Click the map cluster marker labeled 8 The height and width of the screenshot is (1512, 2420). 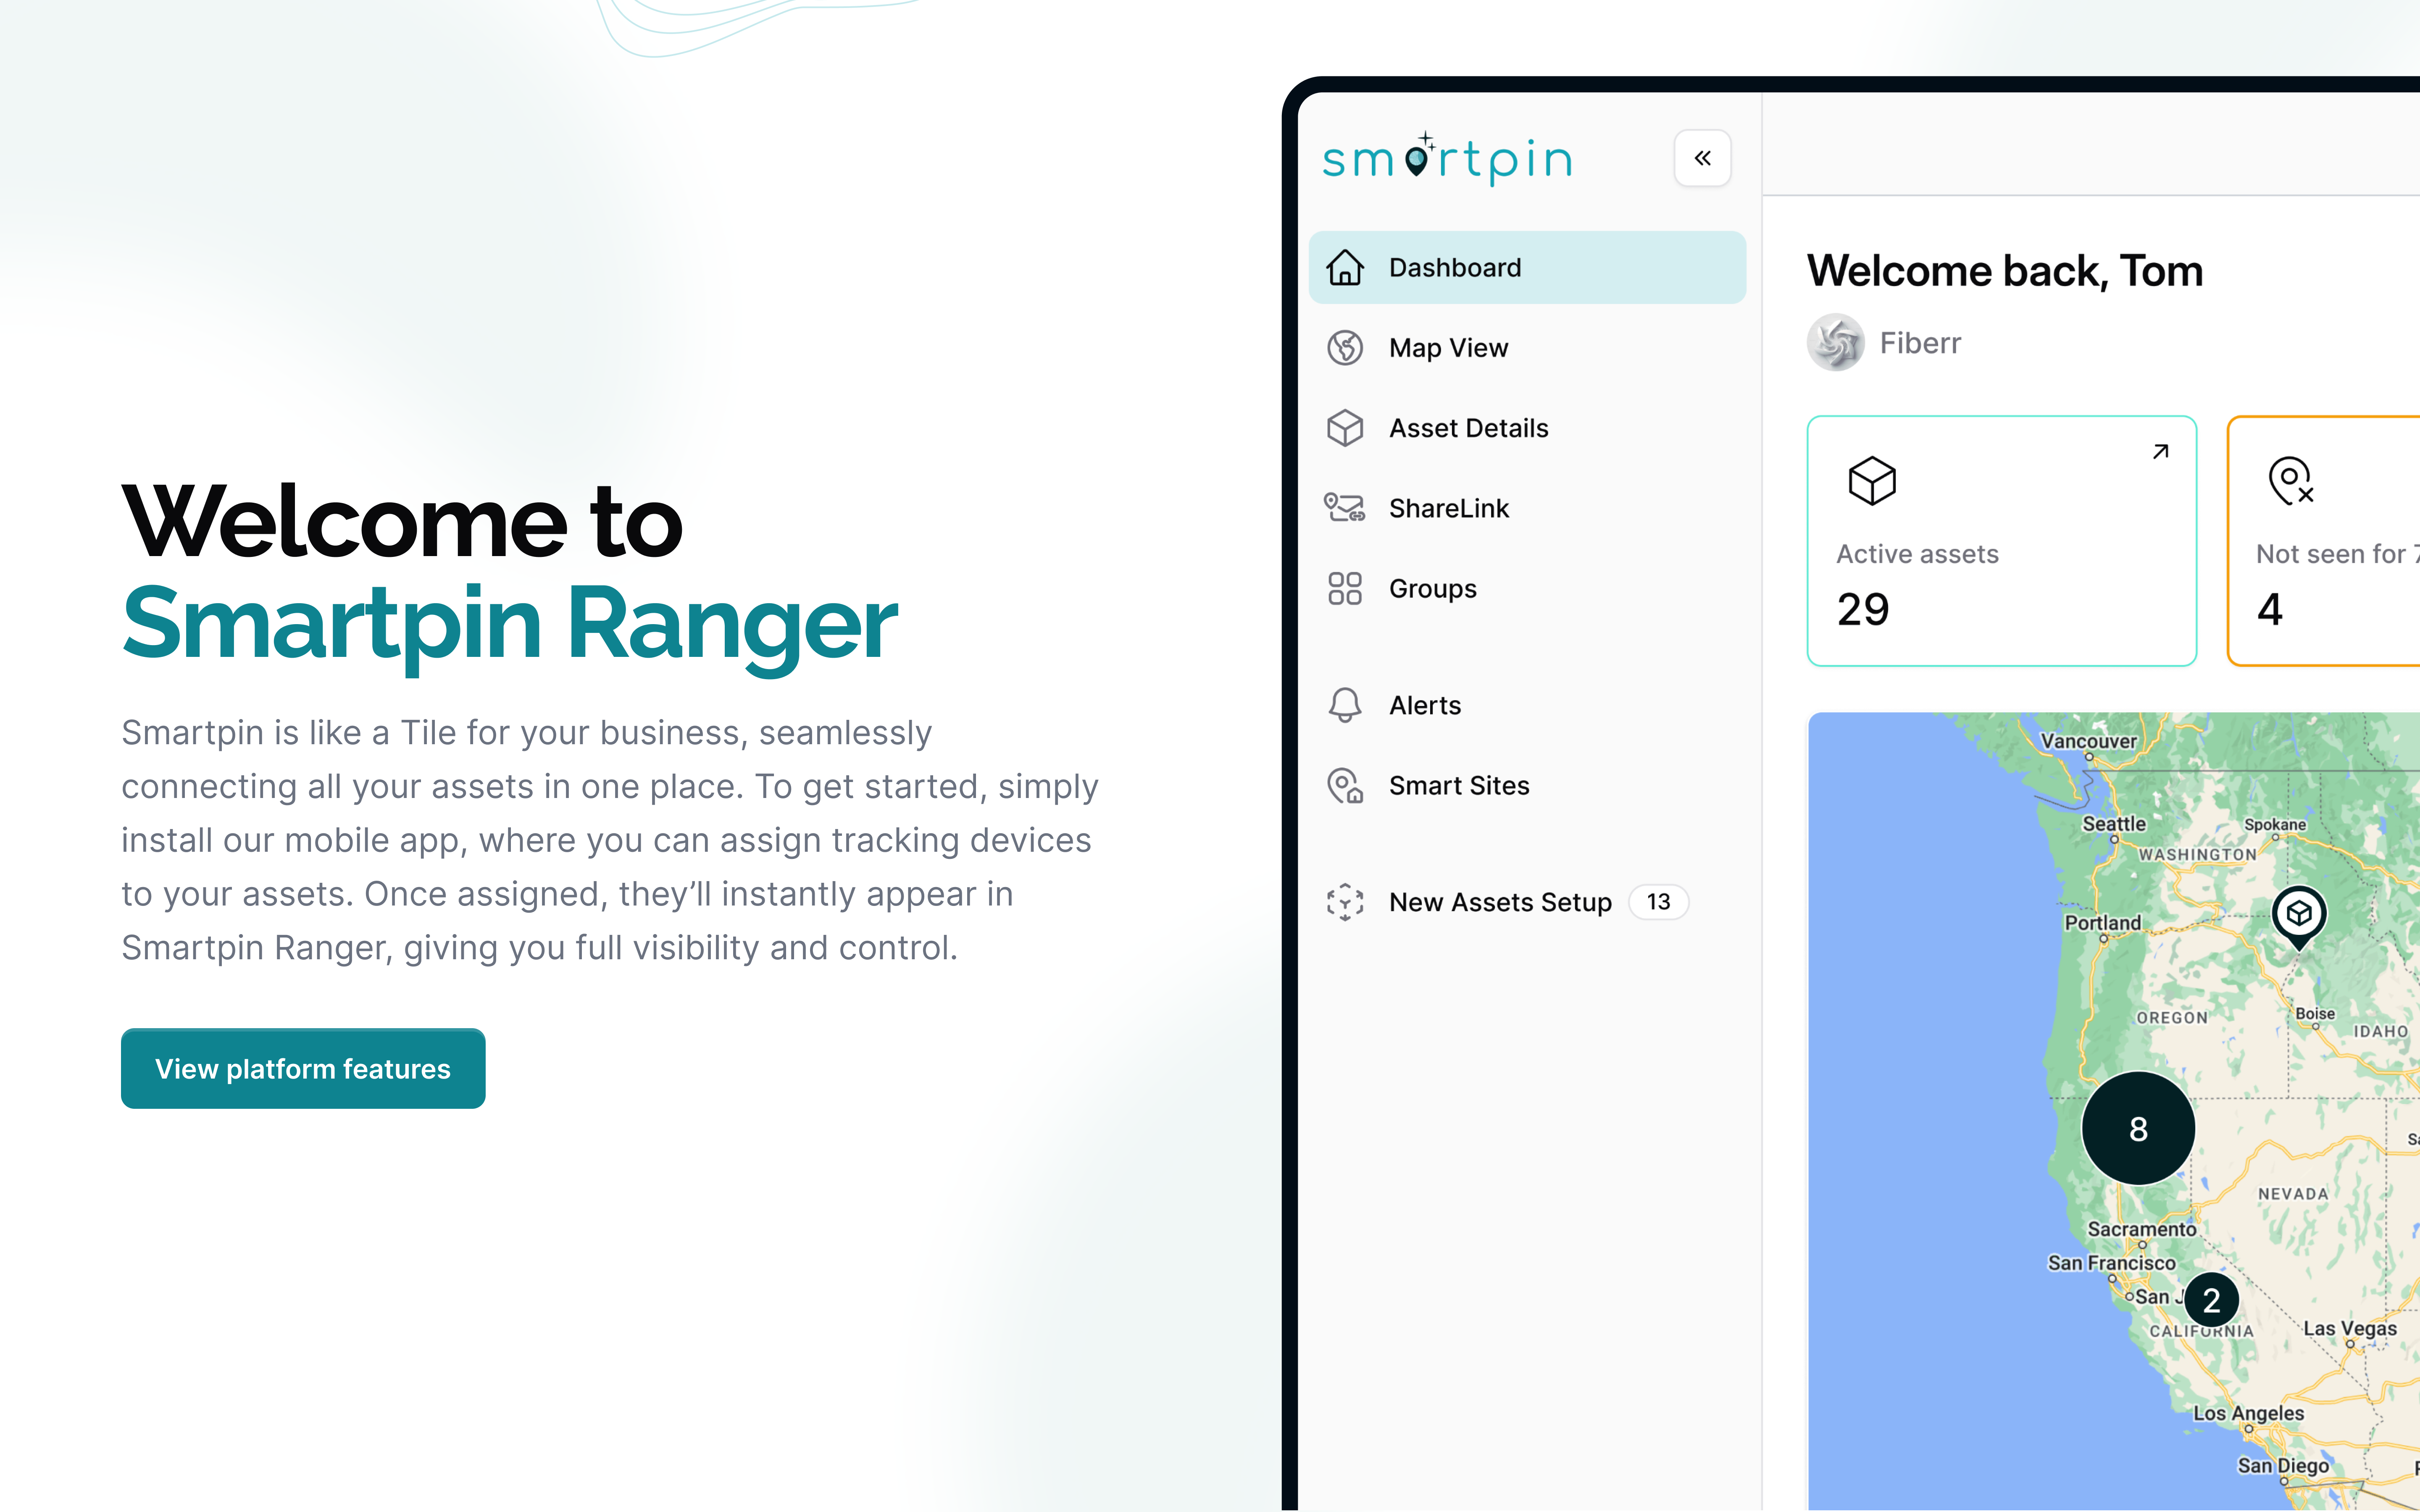point(2138,1128)
